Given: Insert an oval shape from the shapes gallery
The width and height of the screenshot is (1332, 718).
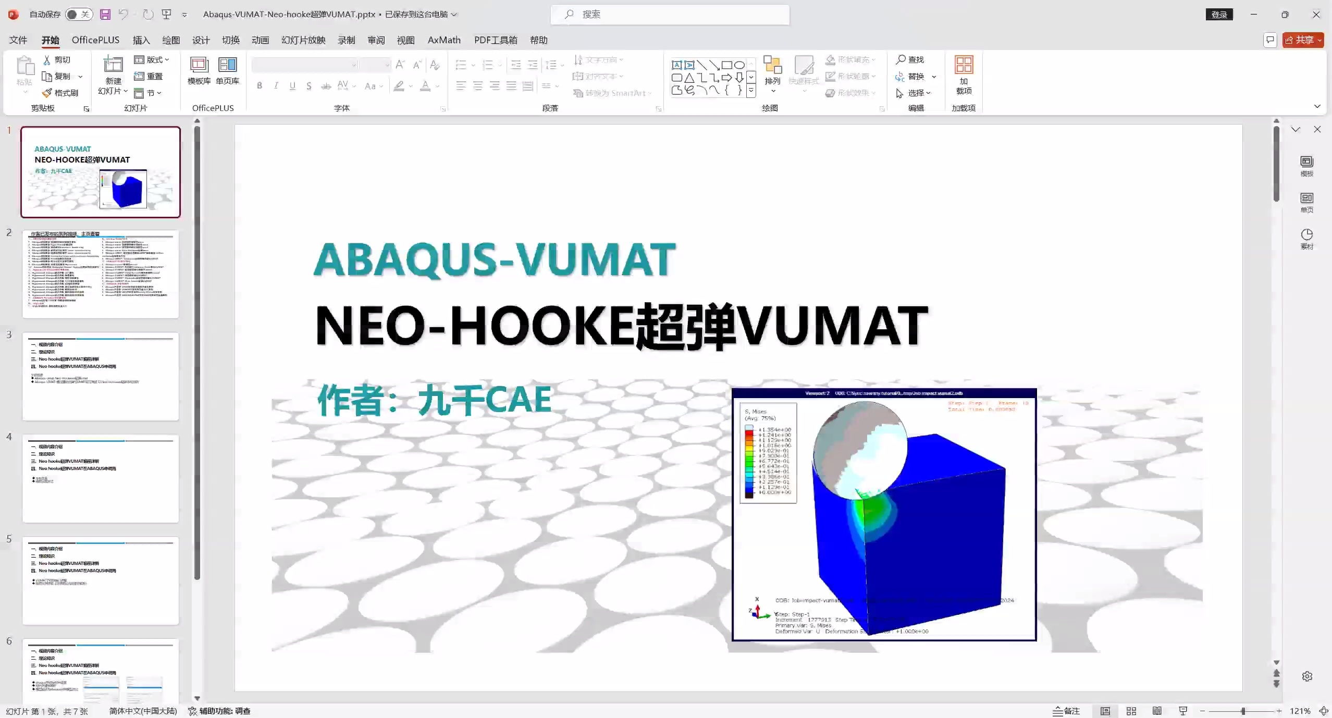Looking at the screenshot, I should (x=739, y=65).
